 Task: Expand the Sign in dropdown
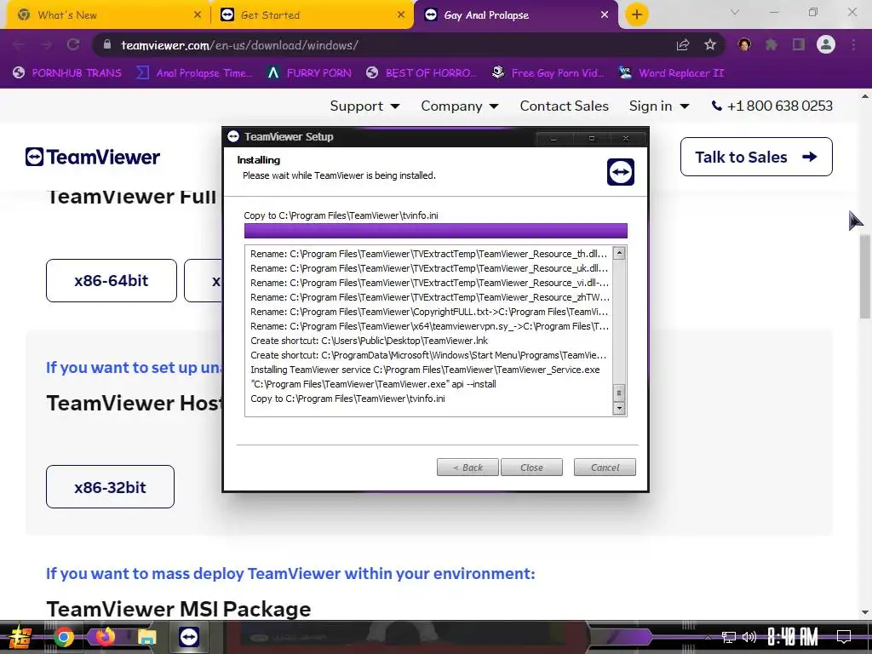(x=659, y=106)
